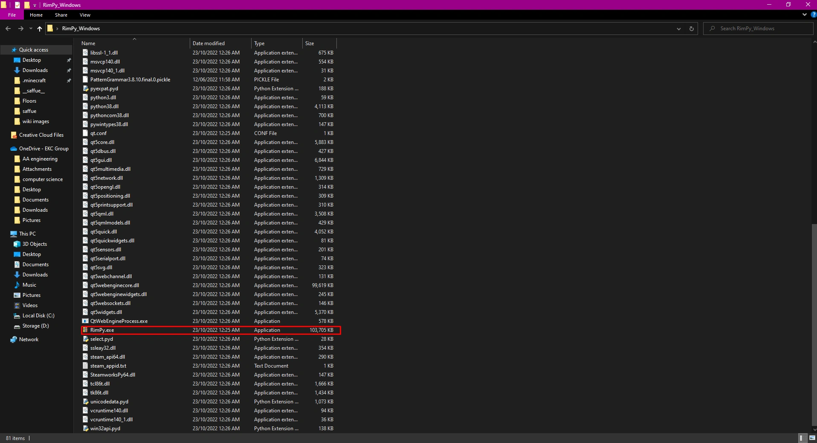The height and width of the screenshot is (443, 817).
Task: Click the Local Disk (C:) drive icon
Action: [17, 316]
